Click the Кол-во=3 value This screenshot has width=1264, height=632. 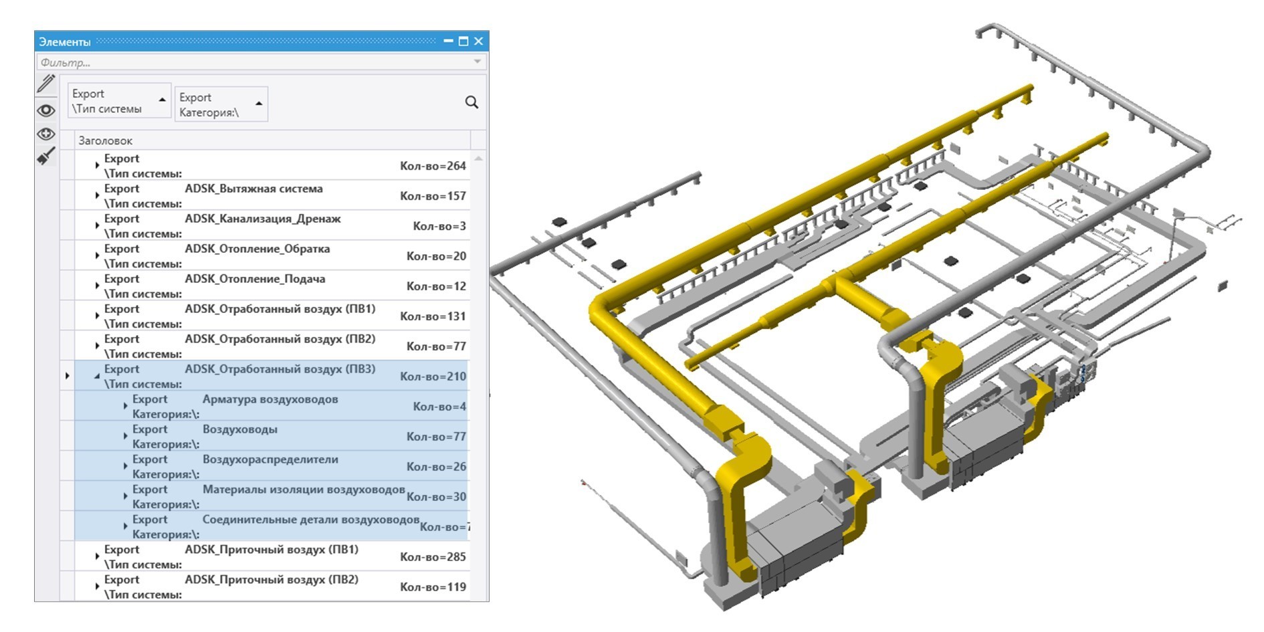tap(439, 226)
